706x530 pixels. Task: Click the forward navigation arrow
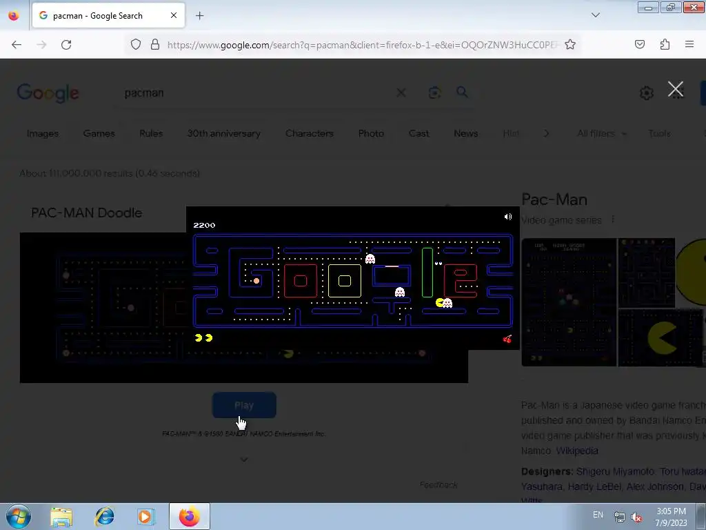[41, 45]
